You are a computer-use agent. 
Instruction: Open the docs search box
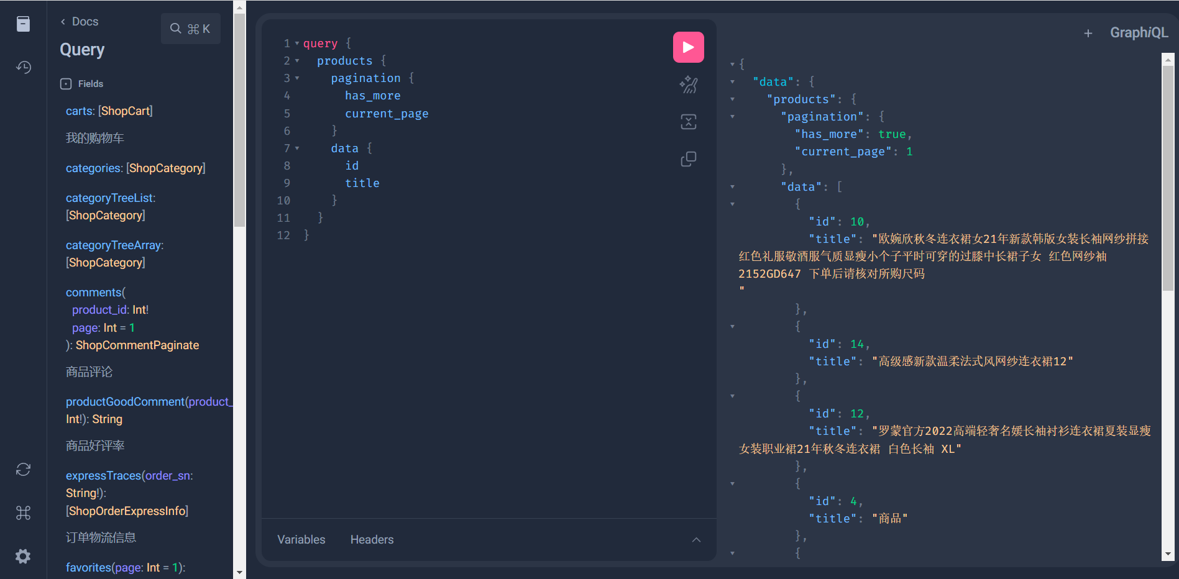click(190, 29)
